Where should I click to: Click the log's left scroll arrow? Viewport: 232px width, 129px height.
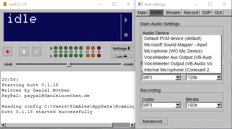(3, 125)
